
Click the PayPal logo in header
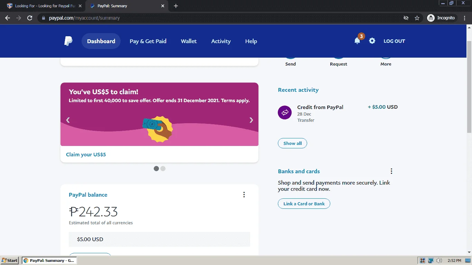[x=68, y=41]
